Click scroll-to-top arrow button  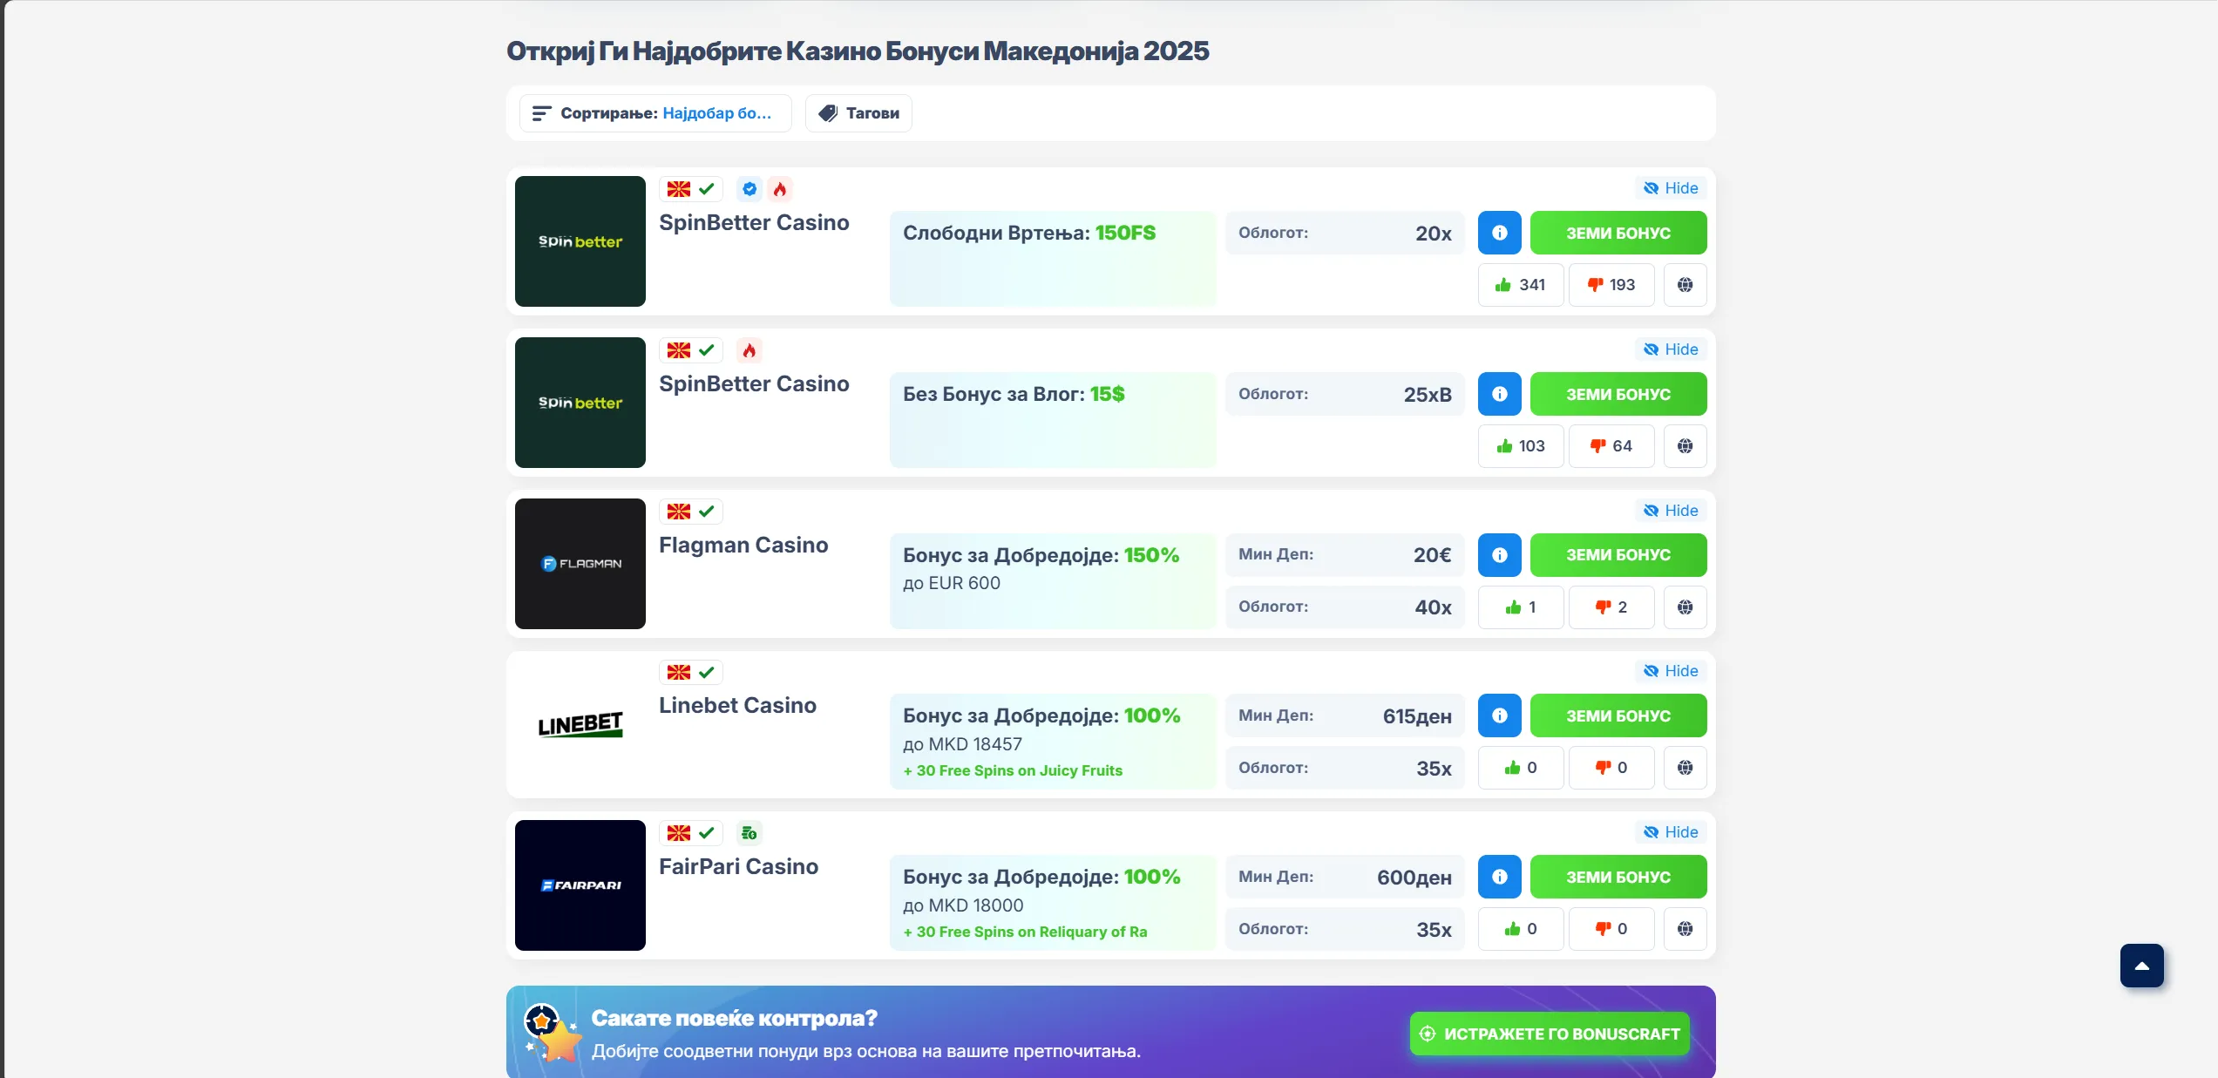(2142, 966)
